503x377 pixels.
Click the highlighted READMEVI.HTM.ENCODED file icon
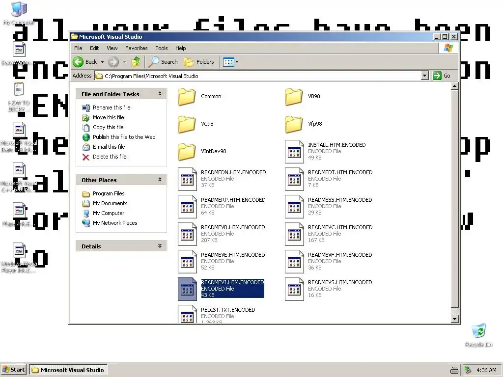(187, 290)
